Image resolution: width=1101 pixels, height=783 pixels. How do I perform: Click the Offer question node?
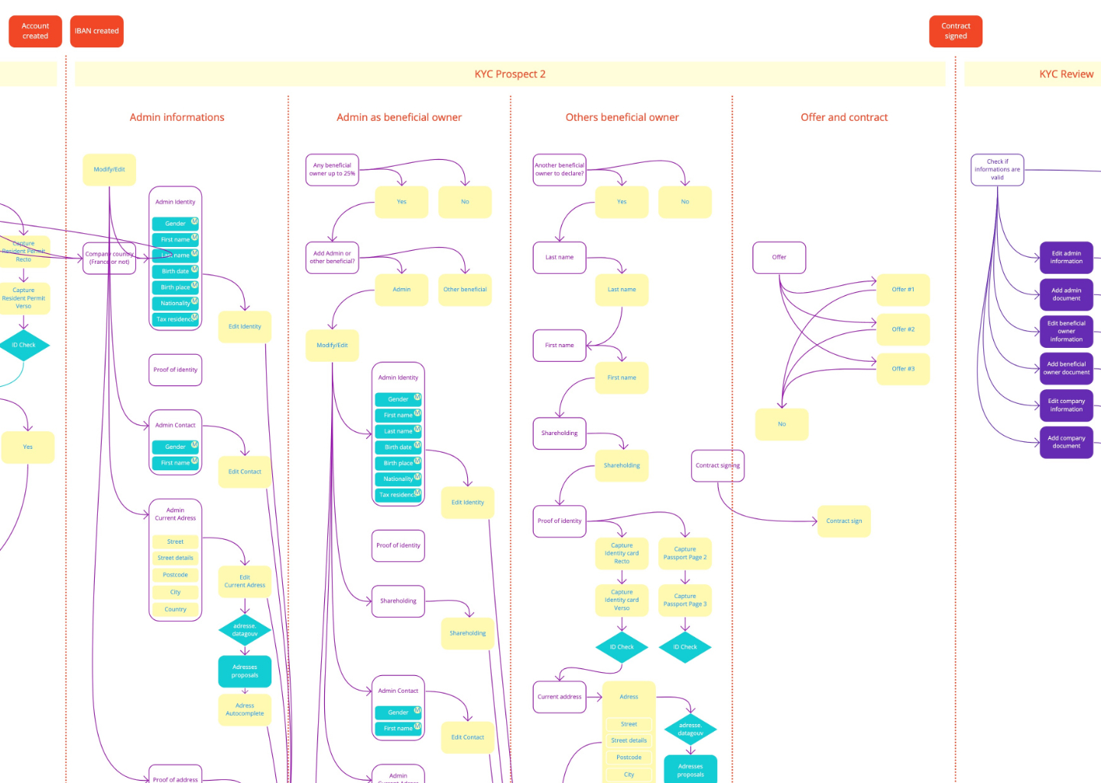pyautogui.click(x=779, y=258)
